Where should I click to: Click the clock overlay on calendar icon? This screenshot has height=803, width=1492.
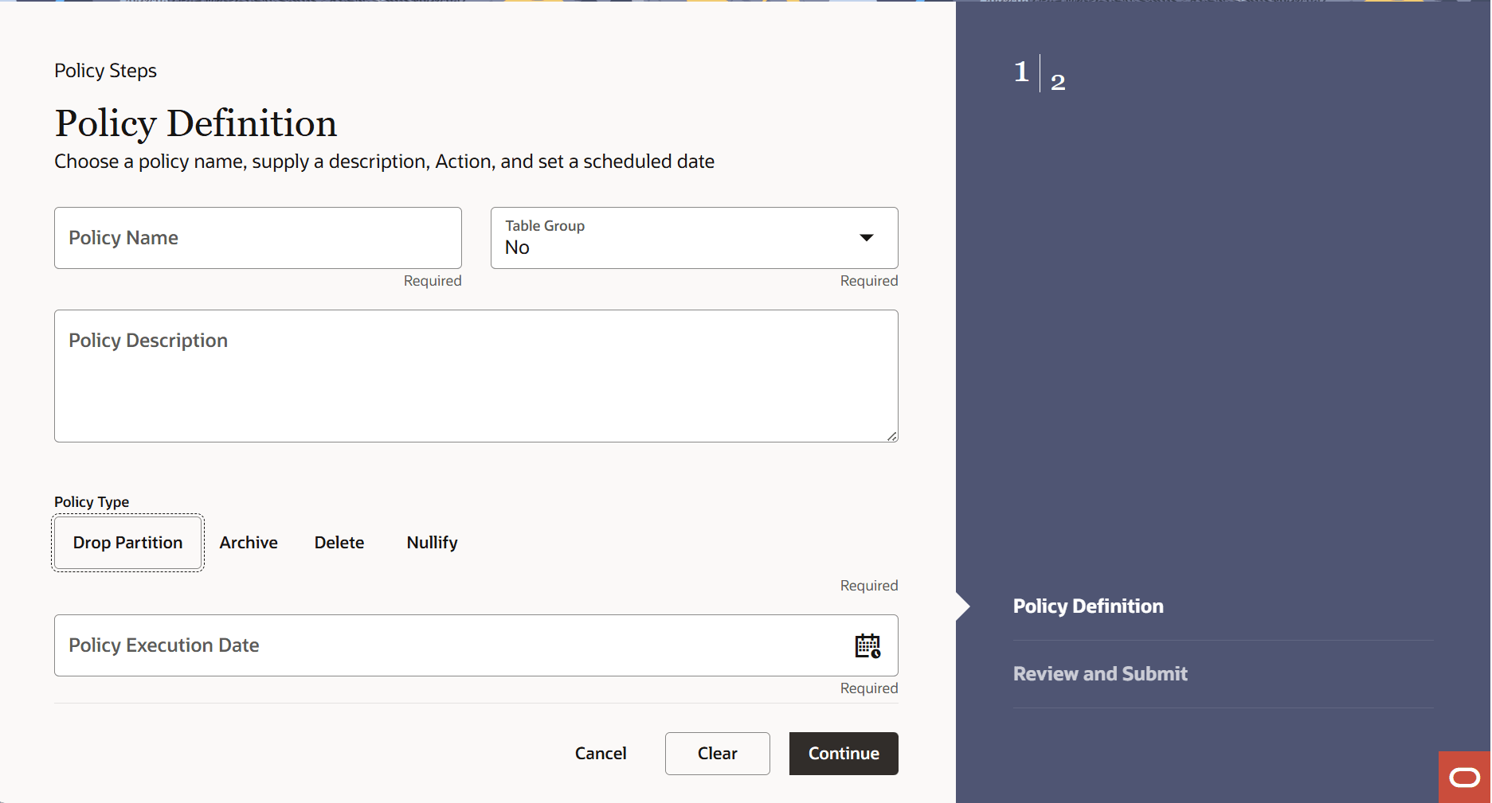875,652
